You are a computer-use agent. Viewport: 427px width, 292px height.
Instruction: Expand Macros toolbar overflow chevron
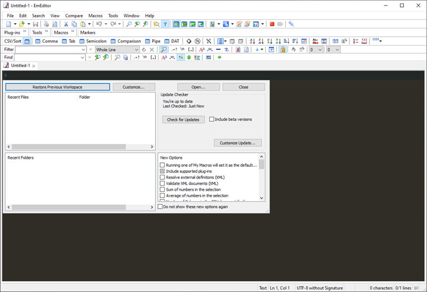tap(73, 32)
